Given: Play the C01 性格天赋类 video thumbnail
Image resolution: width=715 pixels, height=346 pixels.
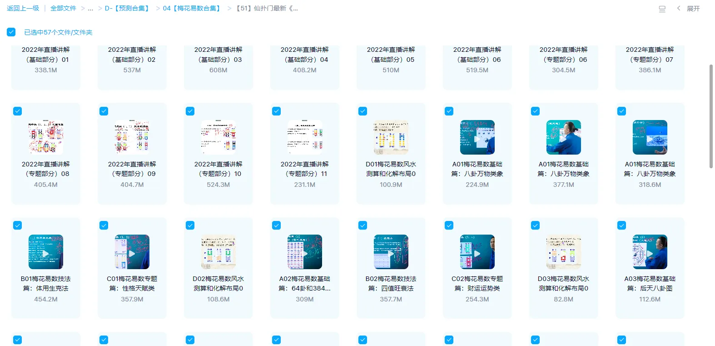Looking at the screenshot, I should pyautogui.click(x=132, y=252).
